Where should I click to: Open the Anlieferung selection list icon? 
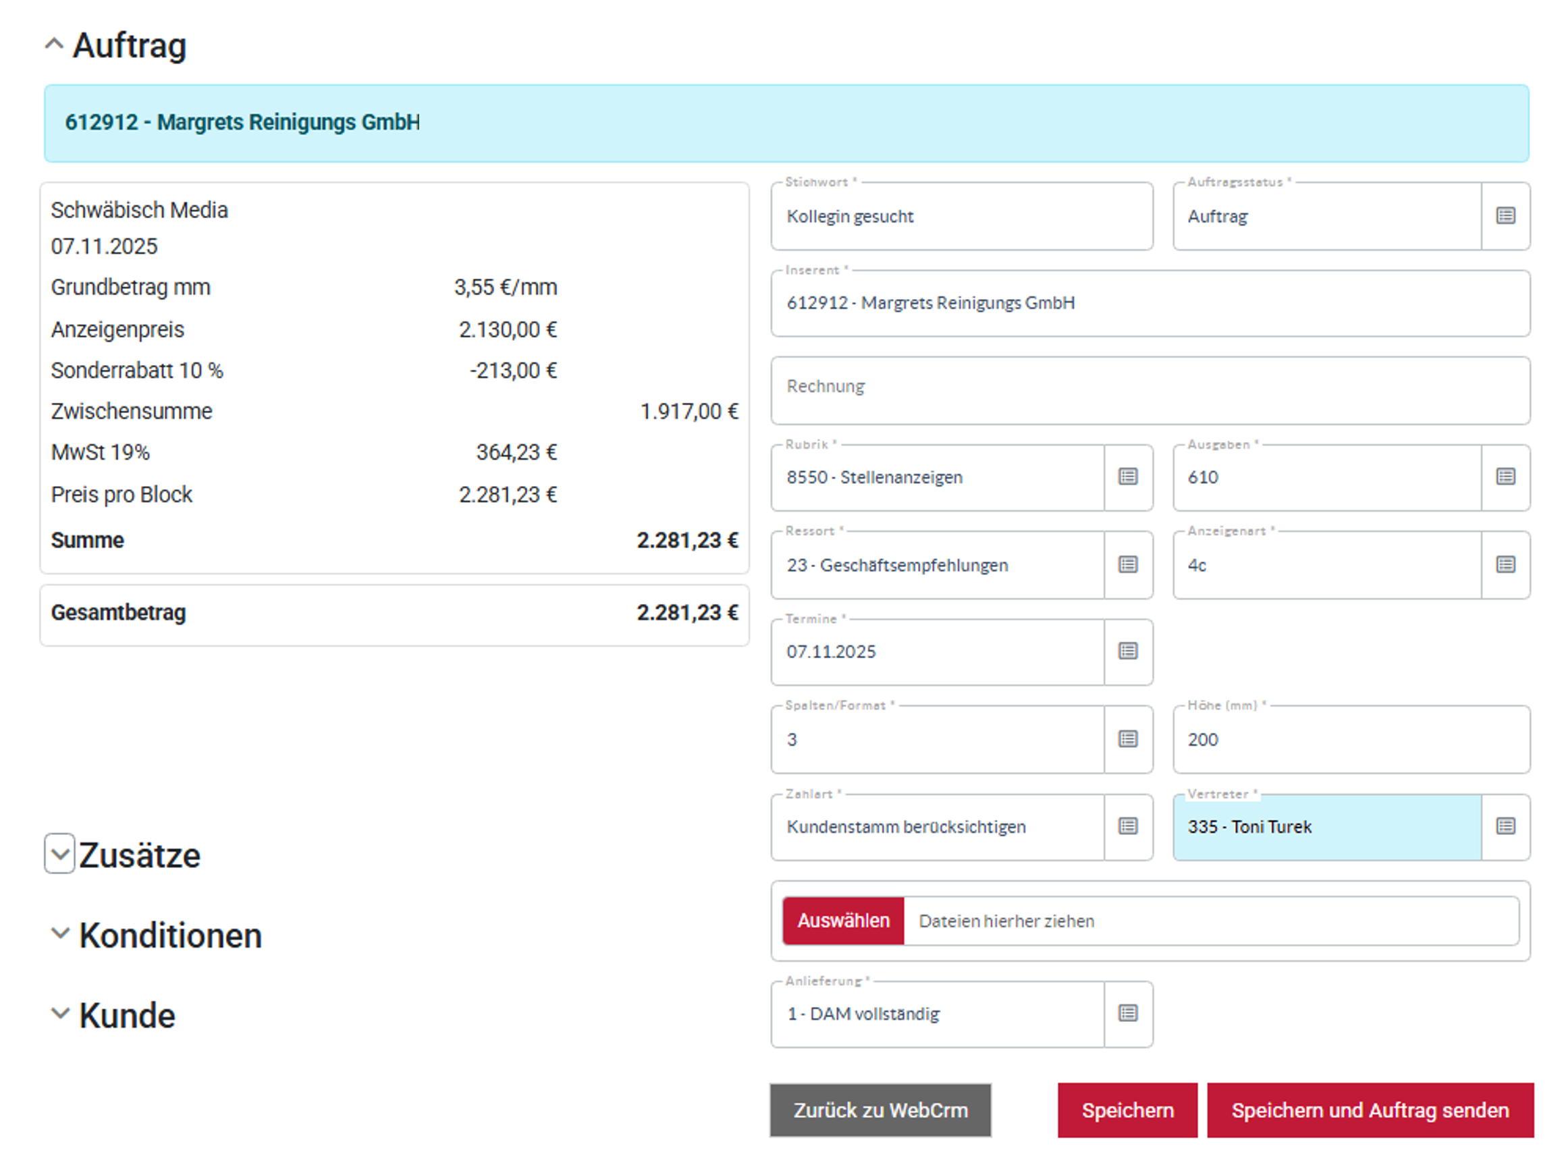(1127, 1014)
